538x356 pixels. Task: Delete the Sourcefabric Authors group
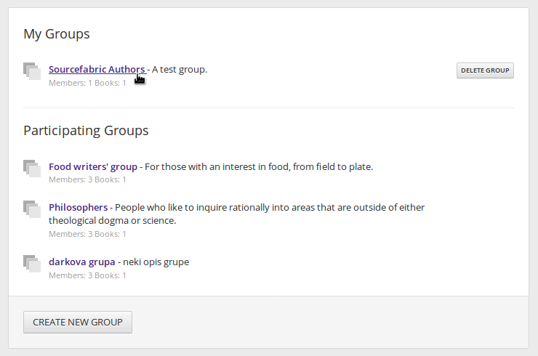[485, 70]
